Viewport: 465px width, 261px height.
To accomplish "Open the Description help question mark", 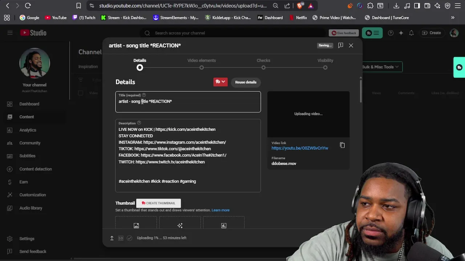I will [x=139, y=123].
